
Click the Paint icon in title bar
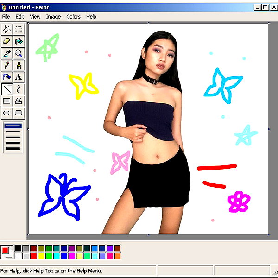4,7
